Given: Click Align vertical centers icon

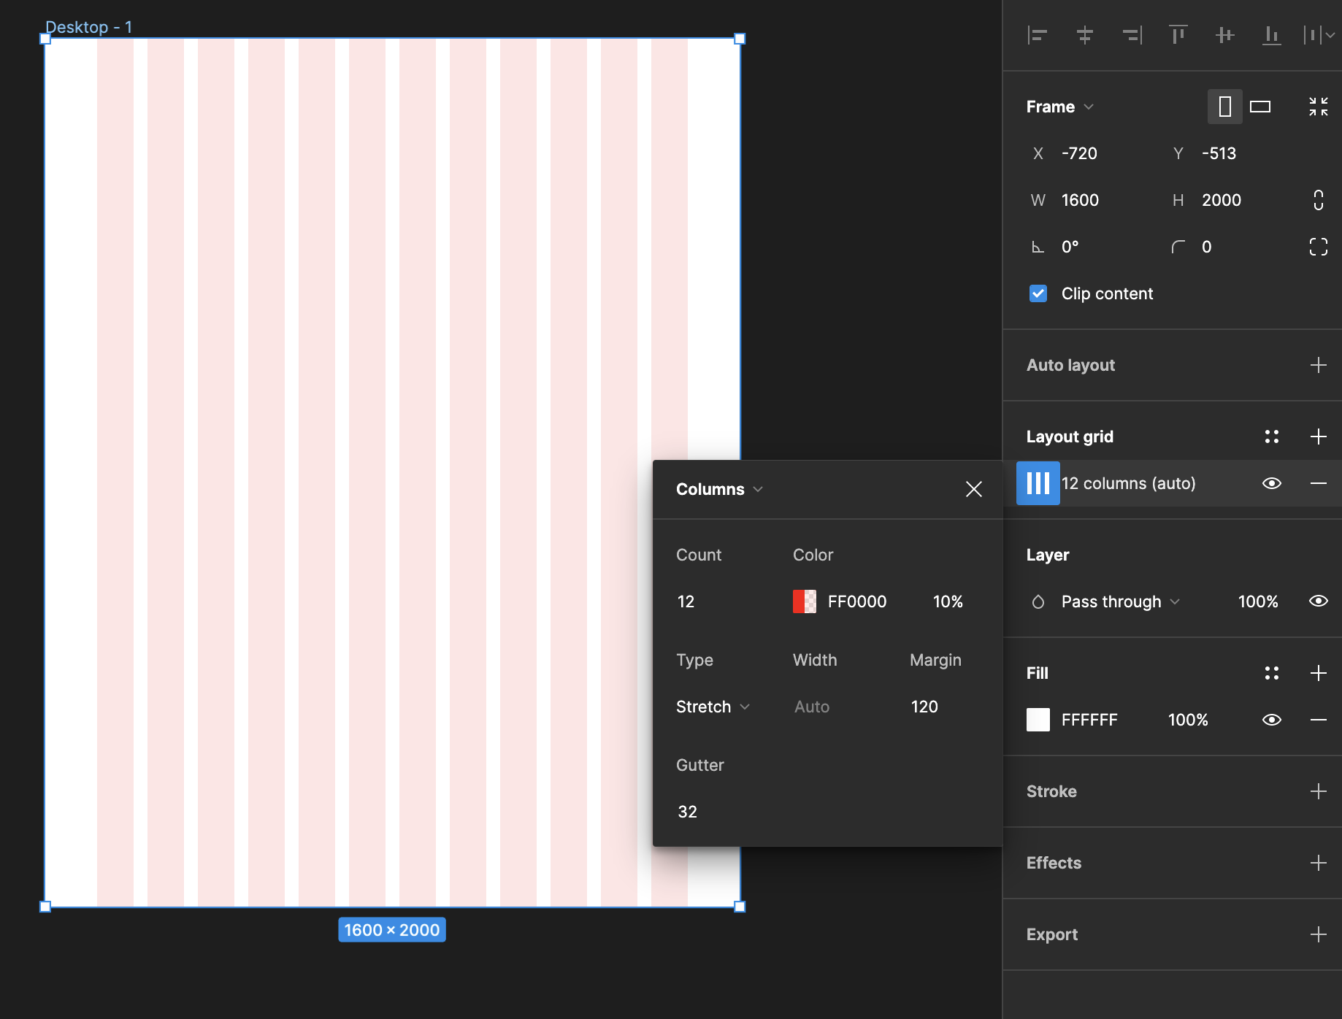Looking at the screenshot, I should point(1224,34).
